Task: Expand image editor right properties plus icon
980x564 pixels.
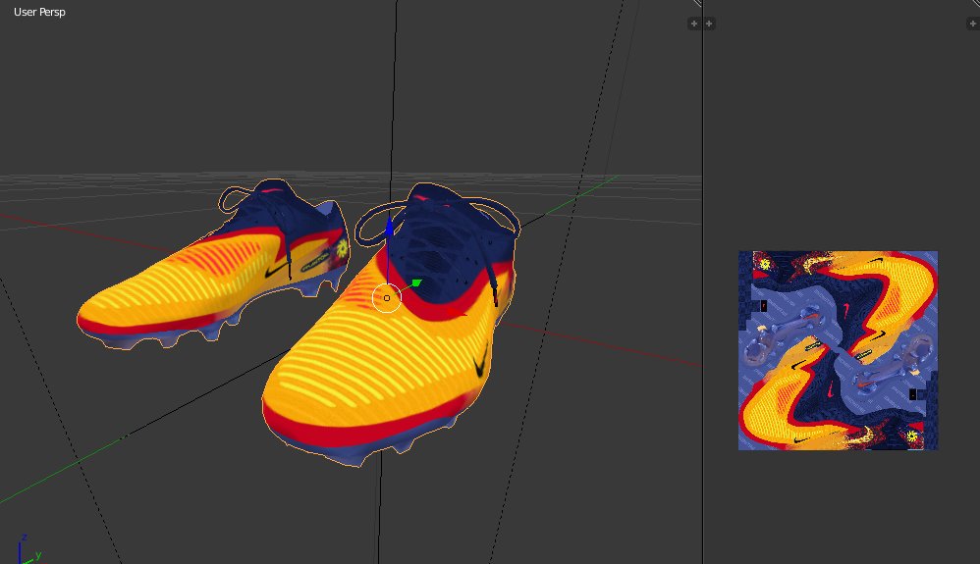Action: click(973, 24)
